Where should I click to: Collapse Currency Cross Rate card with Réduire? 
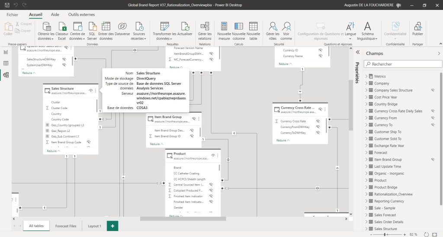[283, 141]
